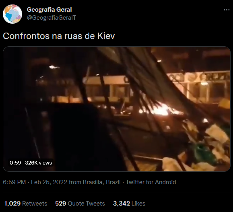This screenshot has width=233, height=212.
Task: Click the burning fire in the video
Action: (160, 110)
